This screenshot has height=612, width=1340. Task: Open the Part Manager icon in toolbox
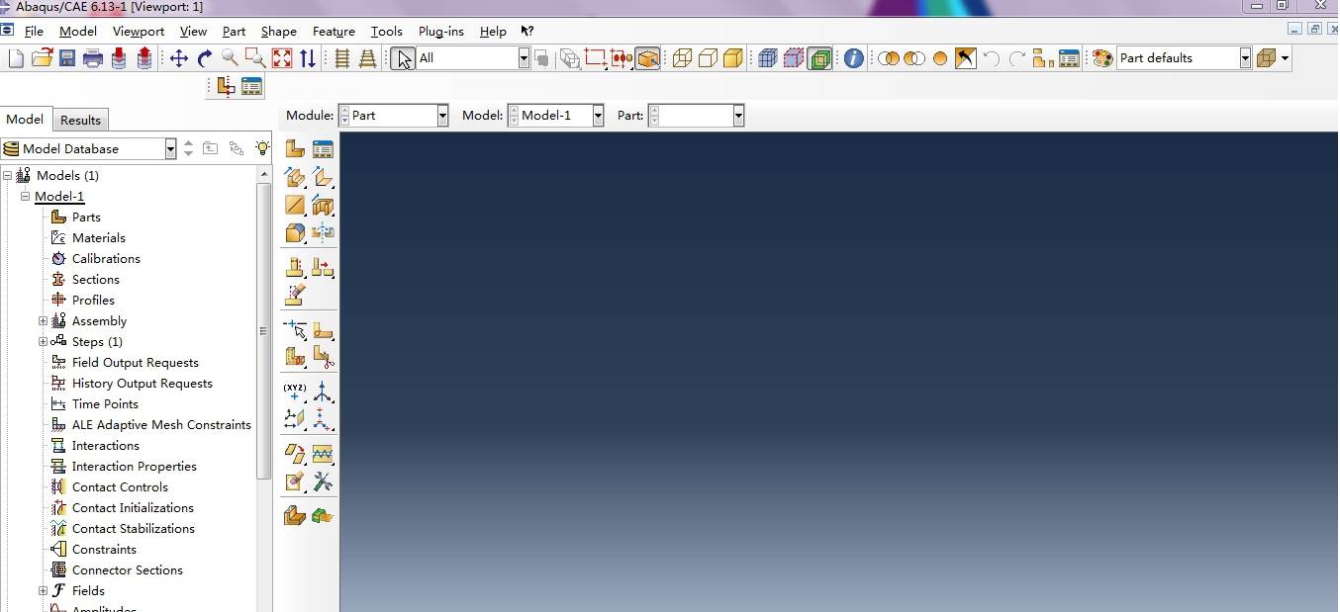coord(323,149)
